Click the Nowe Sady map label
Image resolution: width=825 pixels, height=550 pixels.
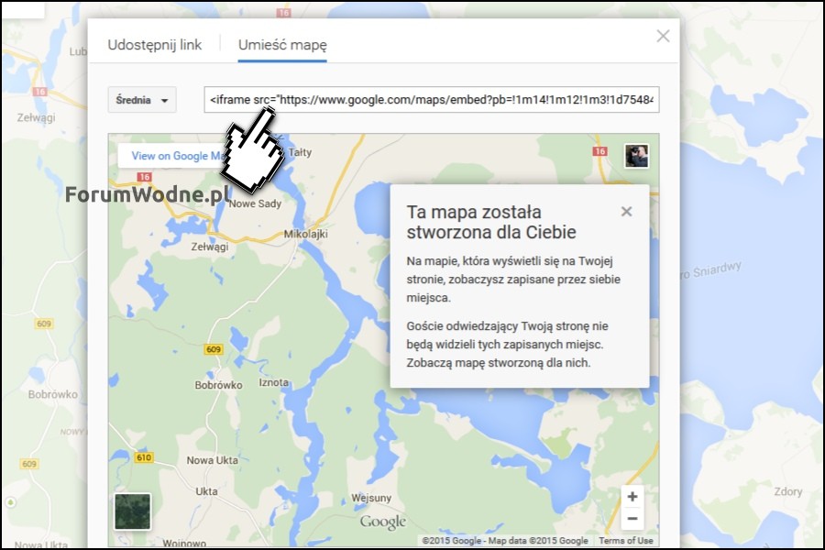coord(255,203)
